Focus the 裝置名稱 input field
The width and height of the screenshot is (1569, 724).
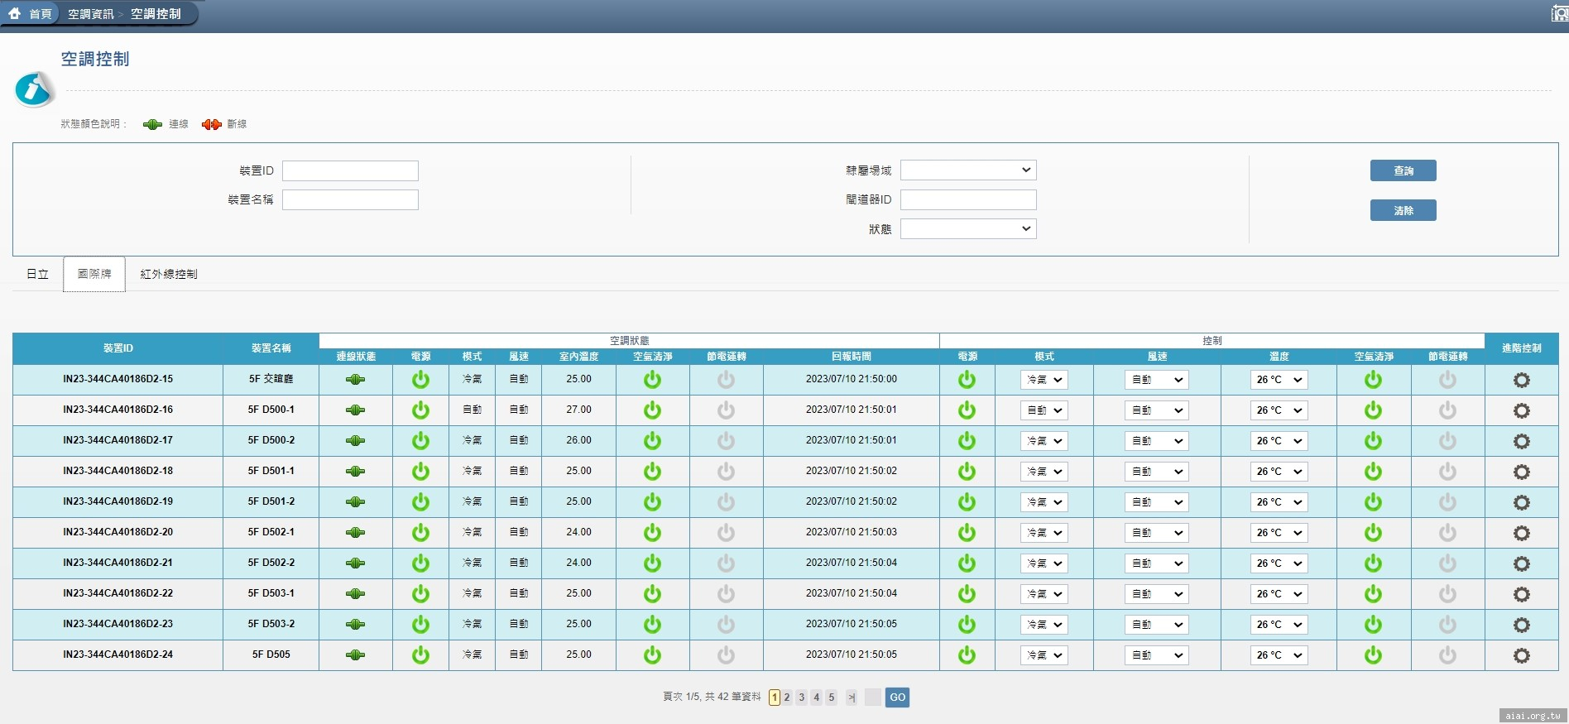[350, 199]
